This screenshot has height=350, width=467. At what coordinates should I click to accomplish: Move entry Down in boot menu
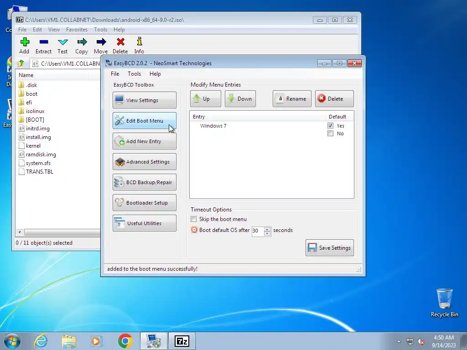pyautogui.click(x=240, y=99)
